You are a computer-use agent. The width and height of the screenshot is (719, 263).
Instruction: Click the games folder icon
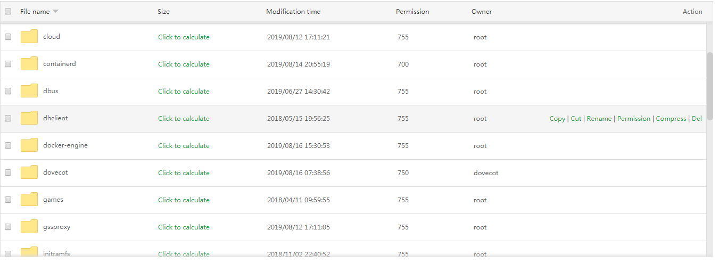coord(29,200)
